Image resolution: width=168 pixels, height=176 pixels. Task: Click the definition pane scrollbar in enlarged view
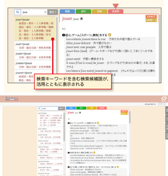160,48
